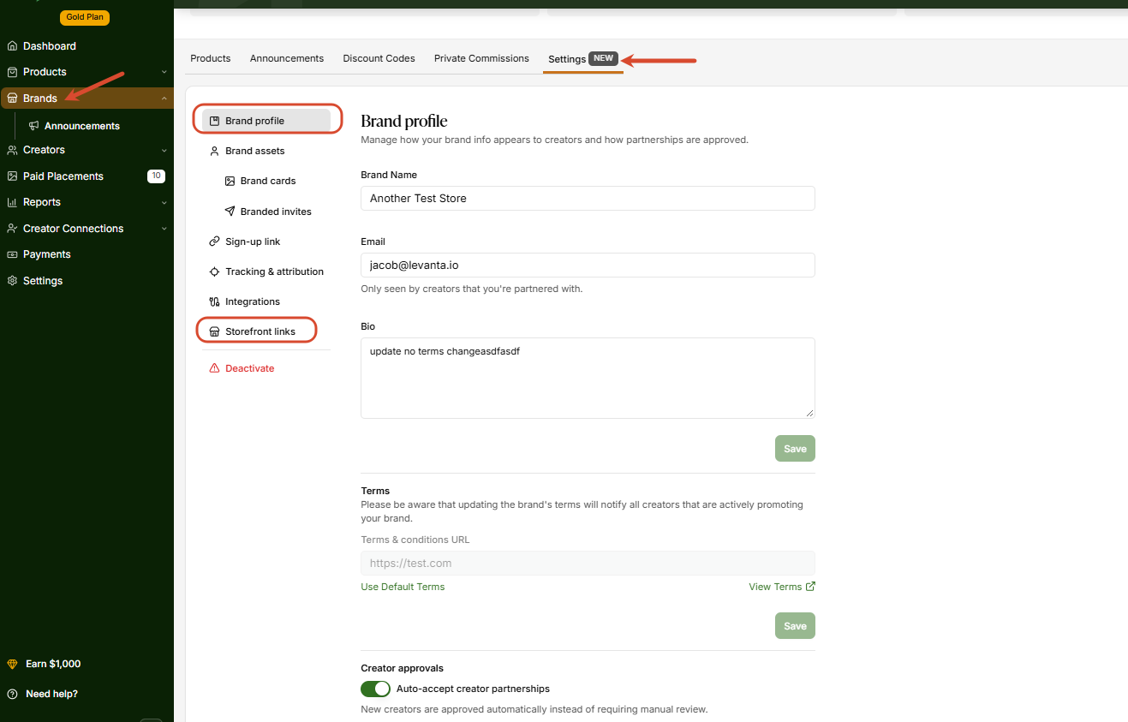Select the Private Commissions tab
The width and height of the screenshot is (1128, 722).
click(x=481, y=58)
